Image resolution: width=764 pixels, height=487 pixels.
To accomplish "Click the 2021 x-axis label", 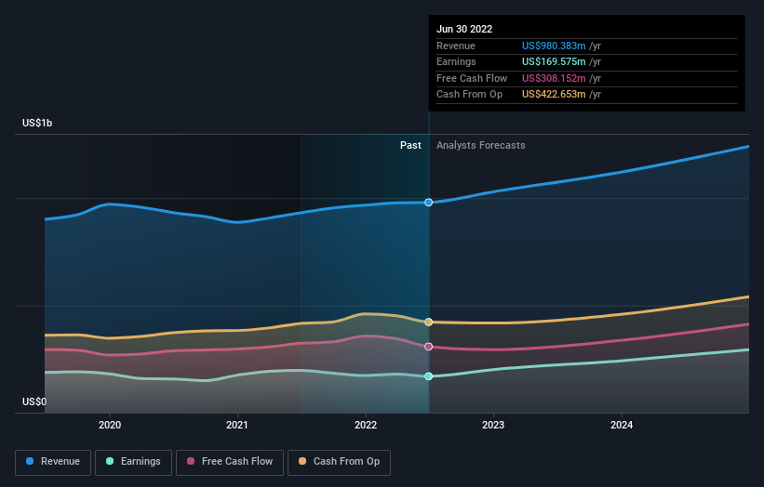I will pos(237,425).
